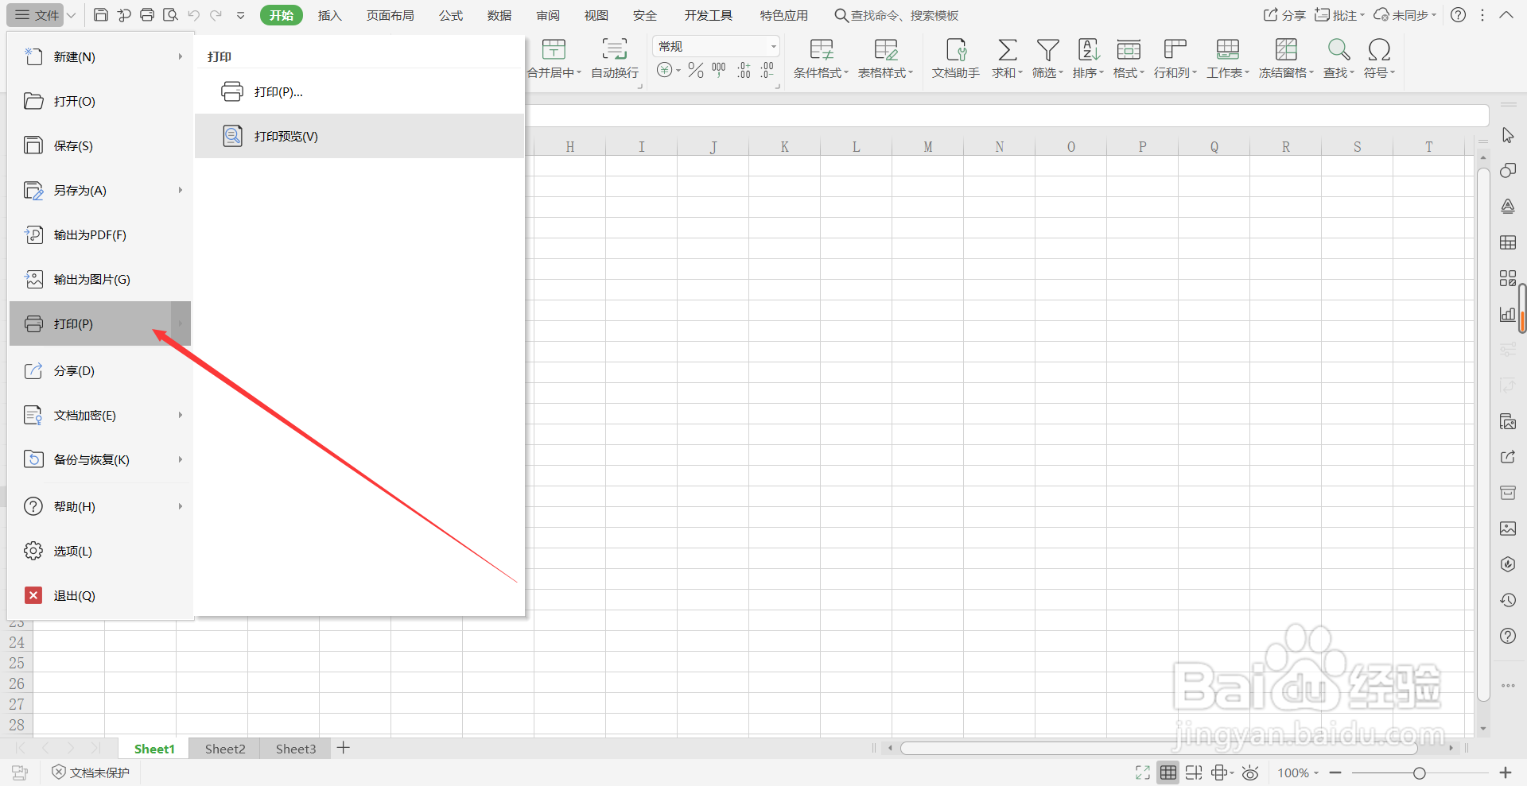The height and width of the screenshot is (786, 1527).
Task: Toggle normal view grid icon in status bar
Action: [1168, 772]
